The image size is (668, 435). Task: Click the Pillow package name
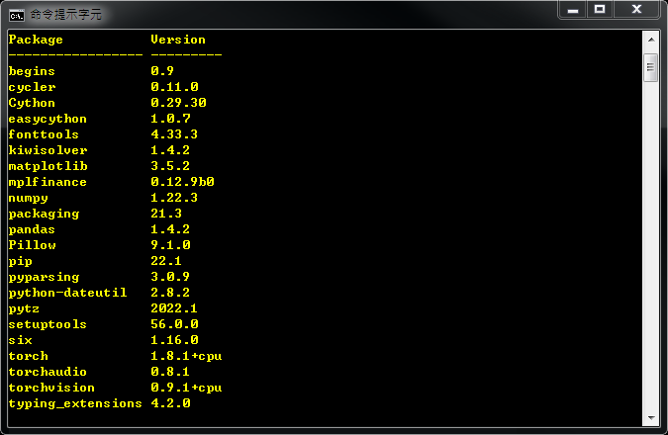point(32,245)
